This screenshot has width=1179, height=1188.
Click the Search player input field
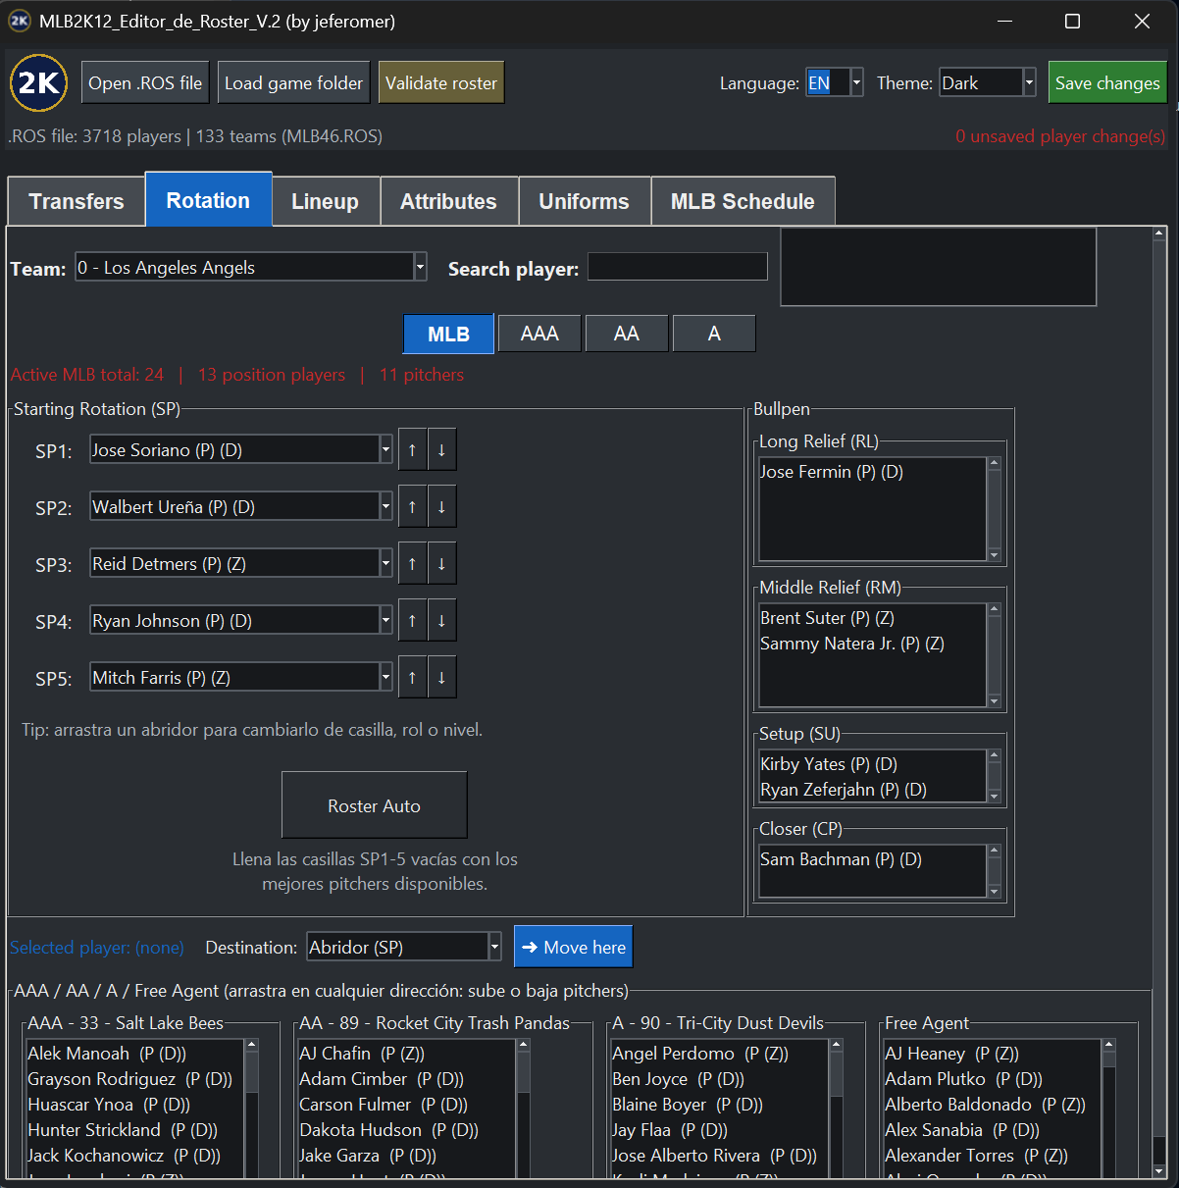coord(678,267)
